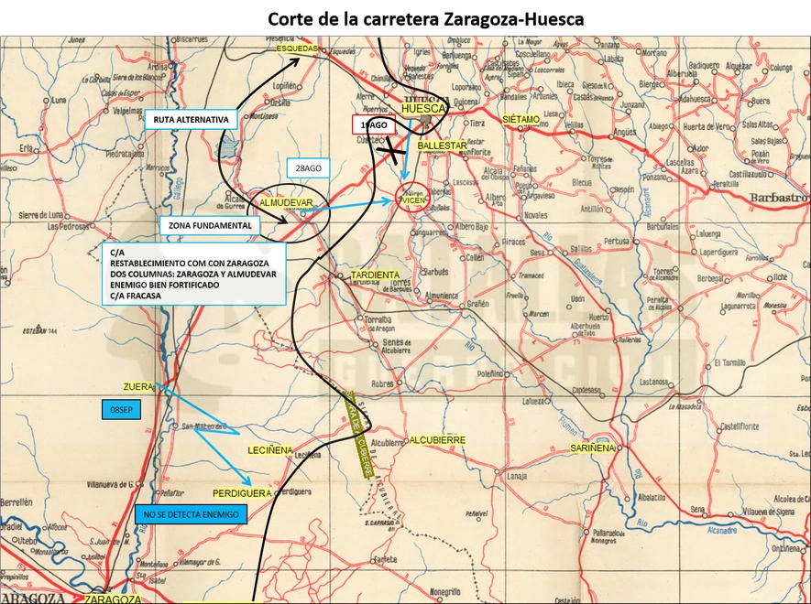Screen dimensions: 811x604
Task: Select the ESQUEDAS highlighted label
Action: tap(297, 49)
